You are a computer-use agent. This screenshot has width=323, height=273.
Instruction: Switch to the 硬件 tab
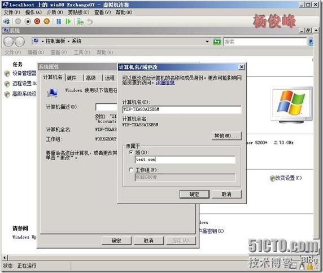72,78
